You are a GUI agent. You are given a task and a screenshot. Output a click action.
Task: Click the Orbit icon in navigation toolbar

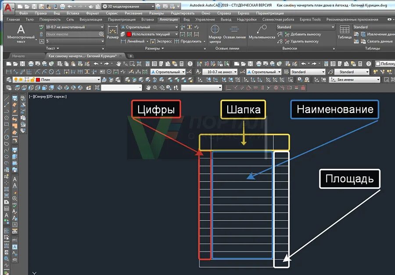[x=162, y=88]
